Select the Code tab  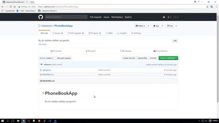44,33
